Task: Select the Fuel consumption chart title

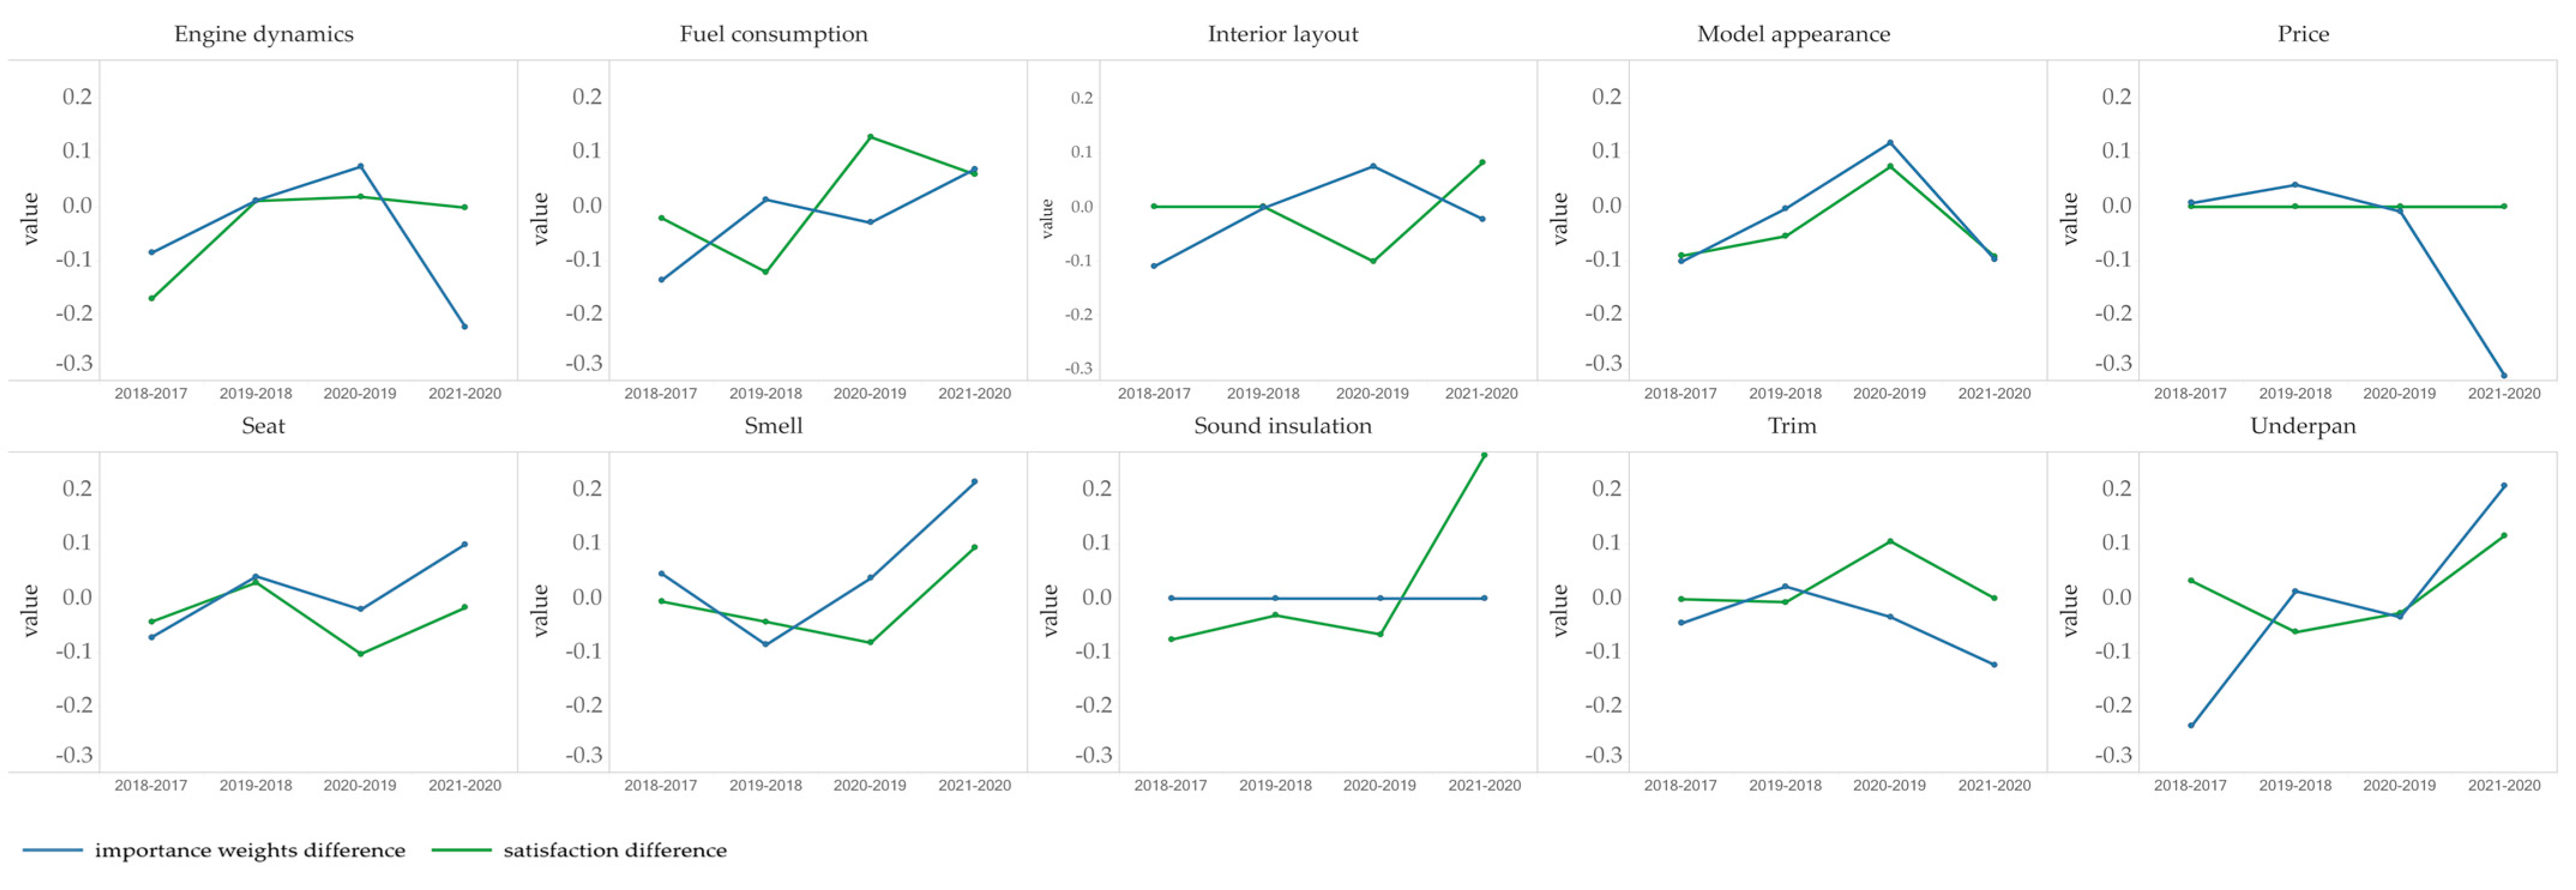Action: (x=773, y=34)
